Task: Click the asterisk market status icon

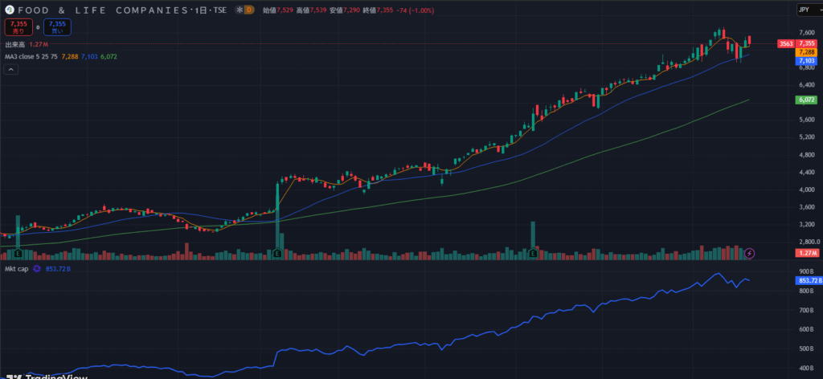Action: (240, 10)
